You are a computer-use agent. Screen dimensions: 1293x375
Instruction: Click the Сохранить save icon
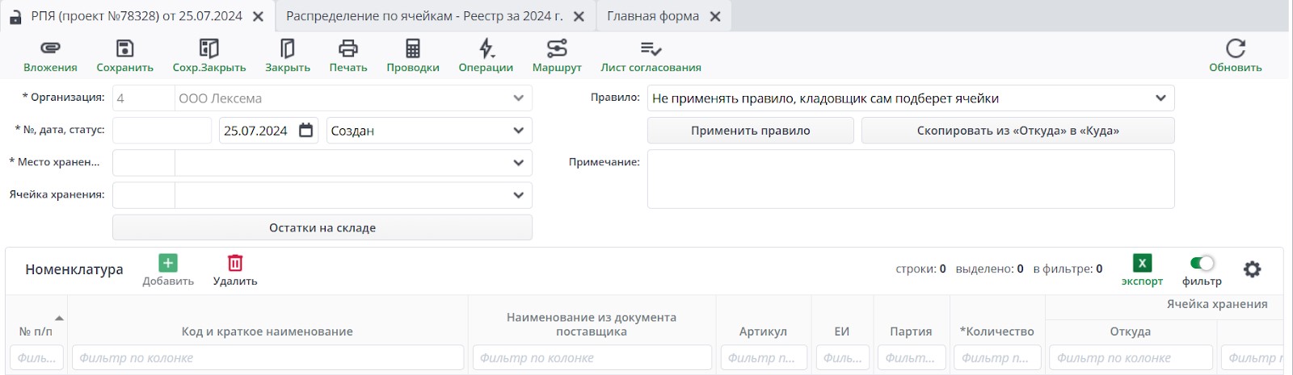click(x=124, y=48)
